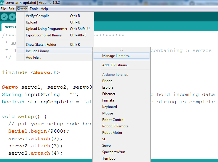
Task: Include the Robot Motor library
Action: (122, 133)
